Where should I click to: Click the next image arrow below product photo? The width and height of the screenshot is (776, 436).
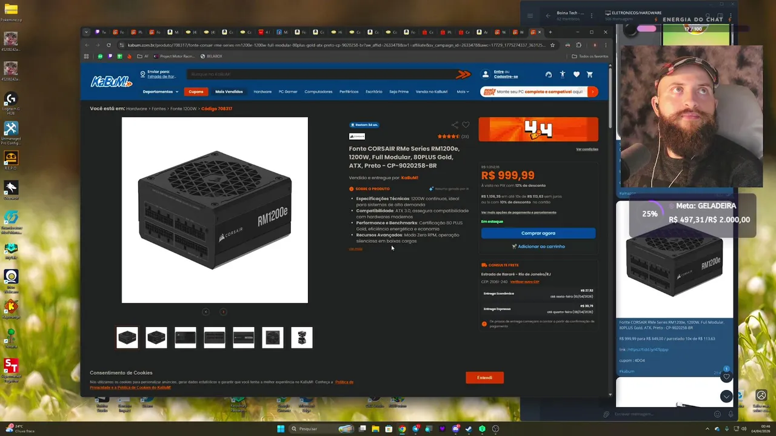tap(223, 312)
